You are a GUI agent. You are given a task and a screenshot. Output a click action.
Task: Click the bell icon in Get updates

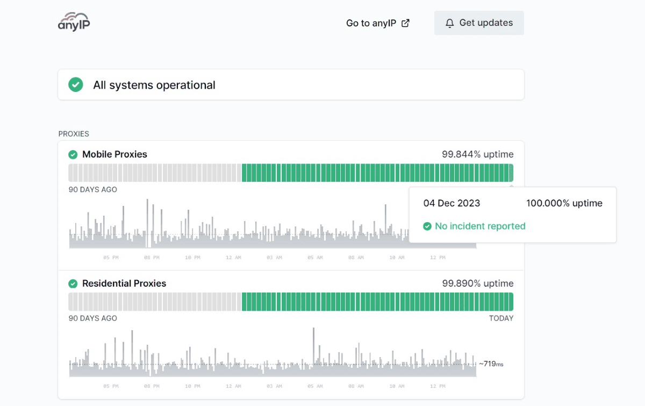pos(450,23)
